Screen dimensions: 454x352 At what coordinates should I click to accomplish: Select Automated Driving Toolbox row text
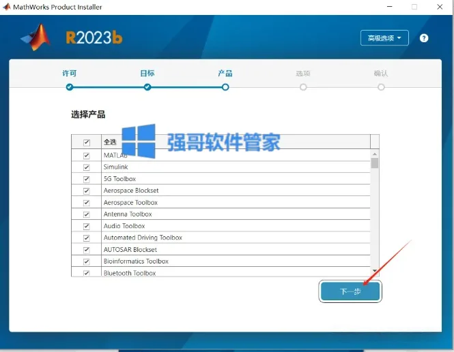pyautogui.click(x=143, y=238)
